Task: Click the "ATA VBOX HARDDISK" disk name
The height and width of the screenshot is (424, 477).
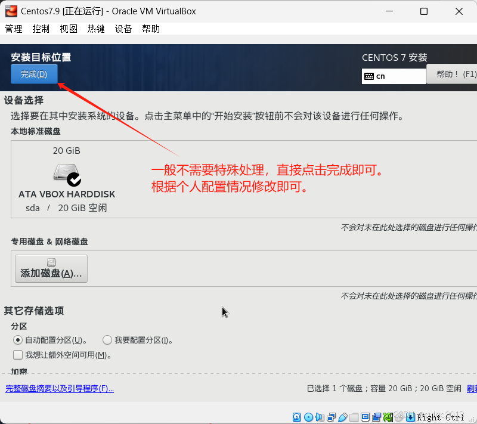Action: click(x=67, y=194)
